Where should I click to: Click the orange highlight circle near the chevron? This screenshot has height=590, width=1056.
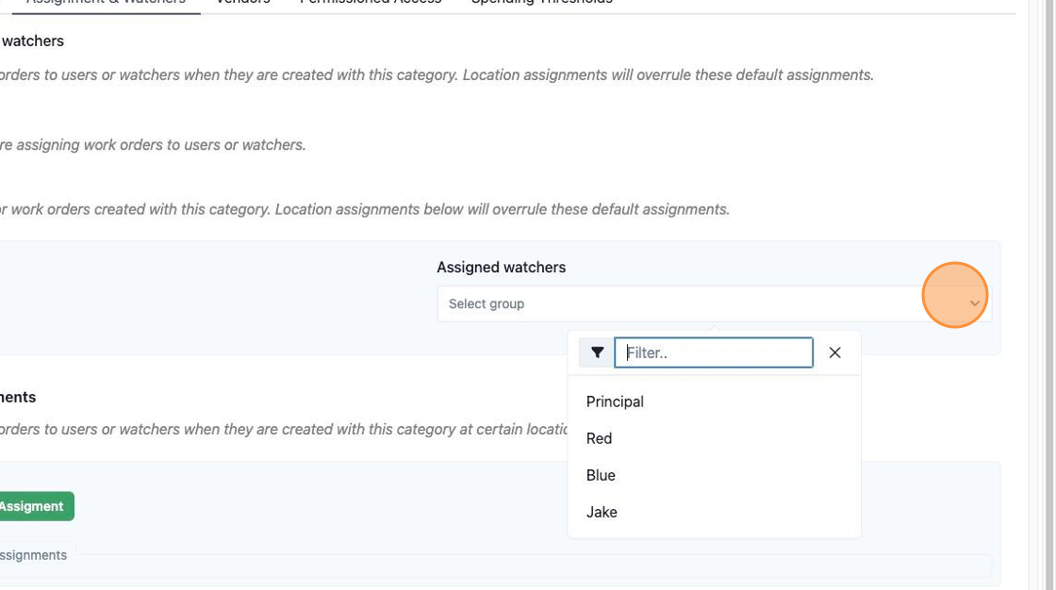[x=954, y=295]
